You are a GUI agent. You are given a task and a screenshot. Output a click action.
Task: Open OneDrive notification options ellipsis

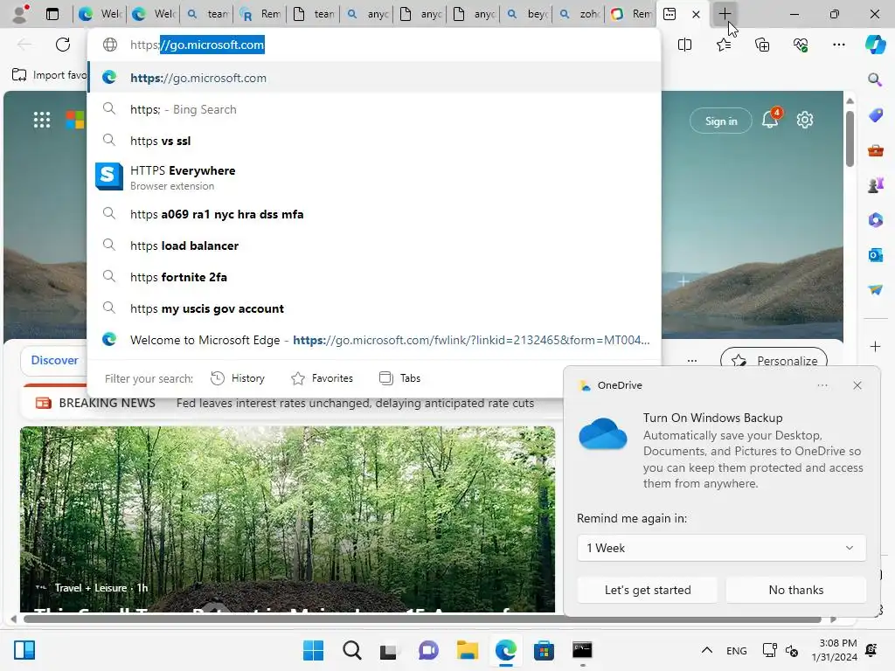coord(822,385)
